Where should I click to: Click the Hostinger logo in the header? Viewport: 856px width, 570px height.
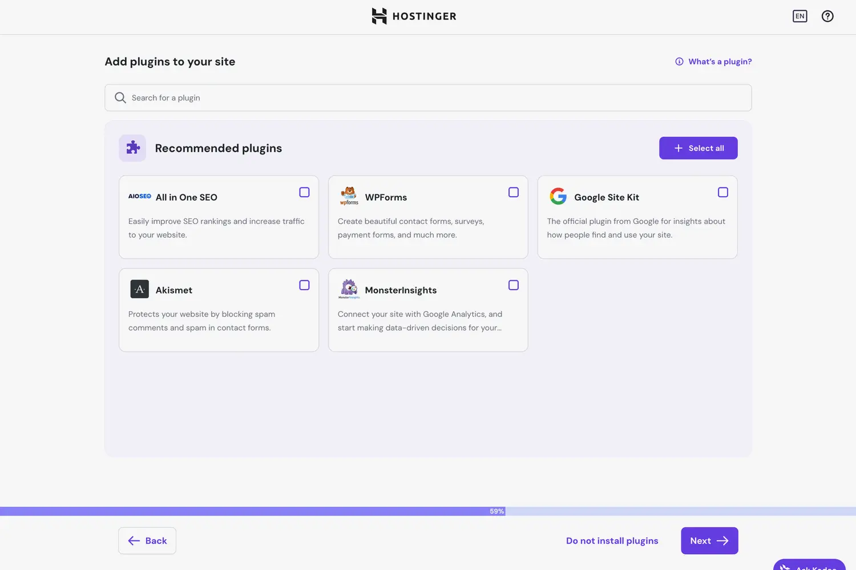point(414,16)
